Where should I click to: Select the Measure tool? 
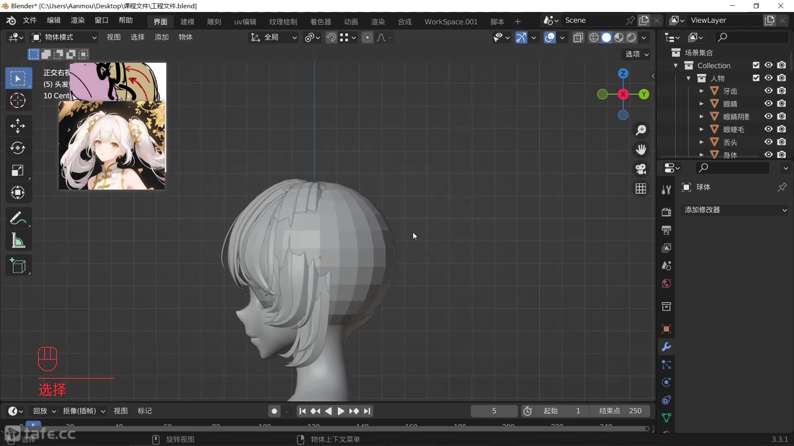pyautogui.click(x=18, y=240)
